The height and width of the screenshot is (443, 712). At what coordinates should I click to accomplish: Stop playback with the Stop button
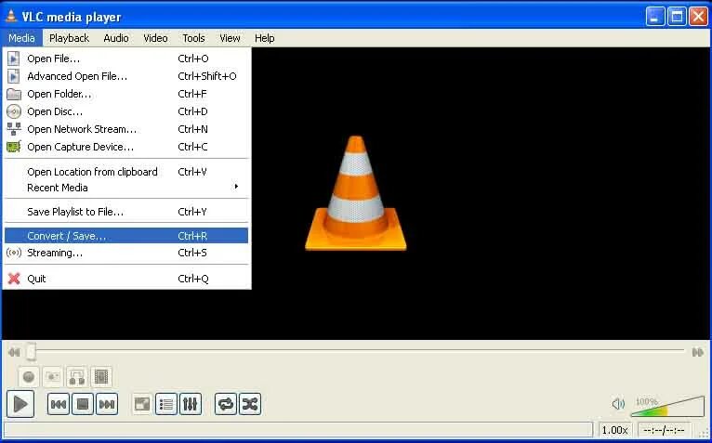pos(83,404)
